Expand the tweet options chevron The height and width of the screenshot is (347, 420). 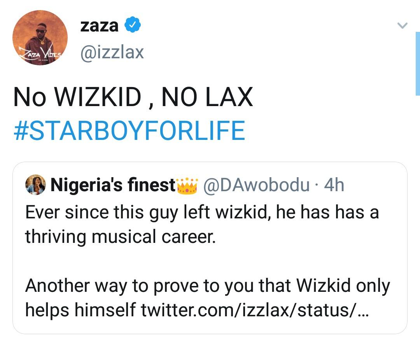(x=402, y=26)
